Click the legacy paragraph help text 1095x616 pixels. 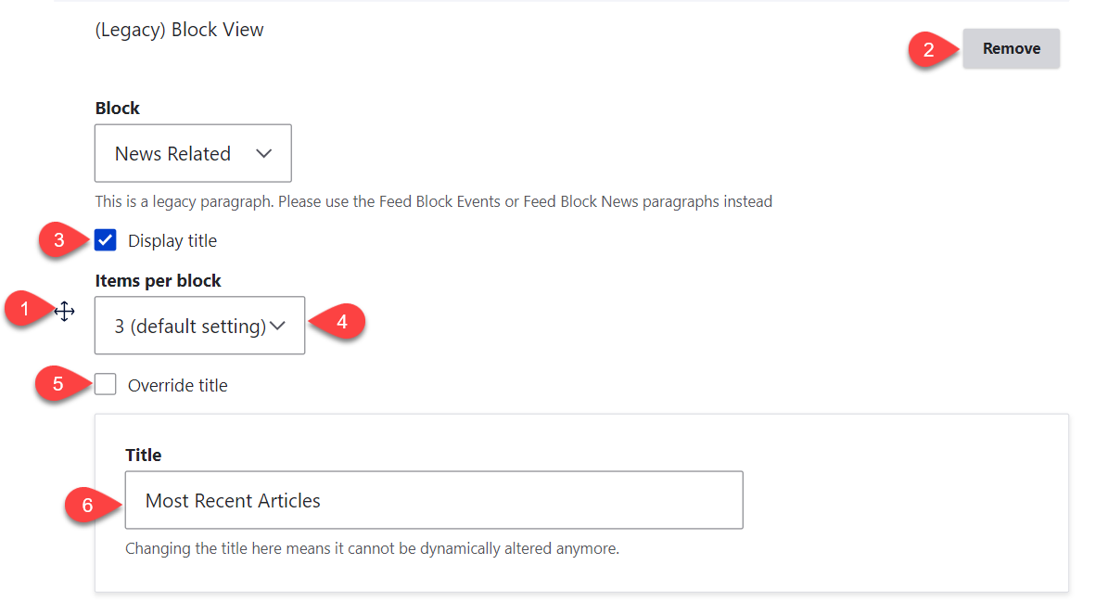click(433, 201)
